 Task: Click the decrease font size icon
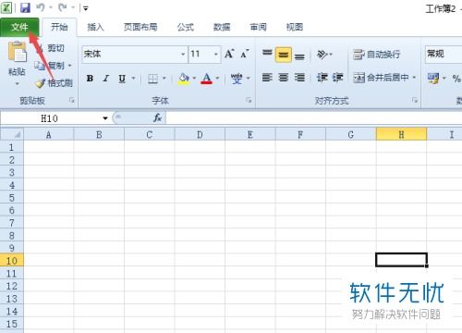(245, 54)
